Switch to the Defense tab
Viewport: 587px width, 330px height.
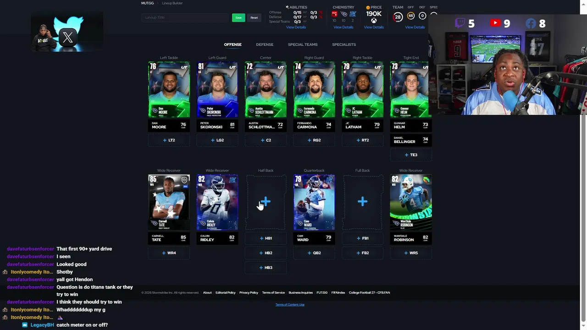tap(265, 44)
